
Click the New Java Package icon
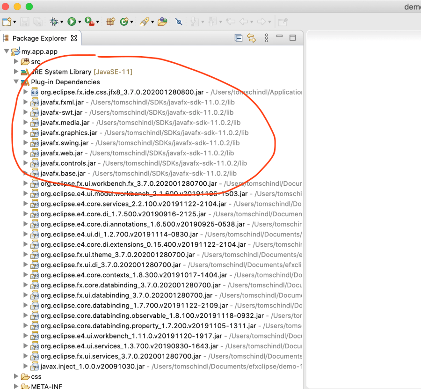click(110, 22)
